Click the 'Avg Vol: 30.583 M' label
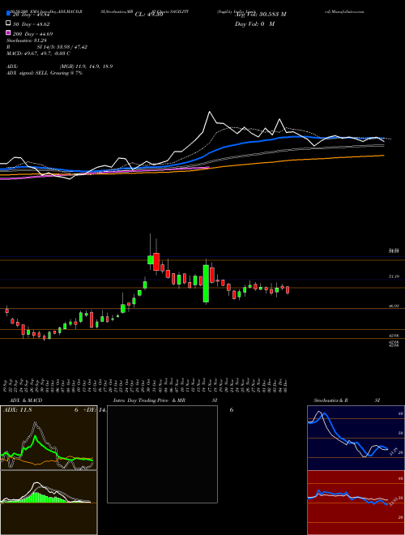Screen dimensions: 405x535 (260, 15)
